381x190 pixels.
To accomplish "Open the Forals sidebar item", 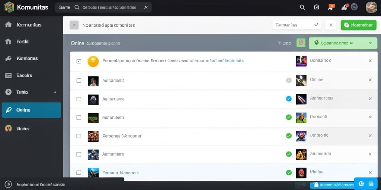I will click(23, 42).
